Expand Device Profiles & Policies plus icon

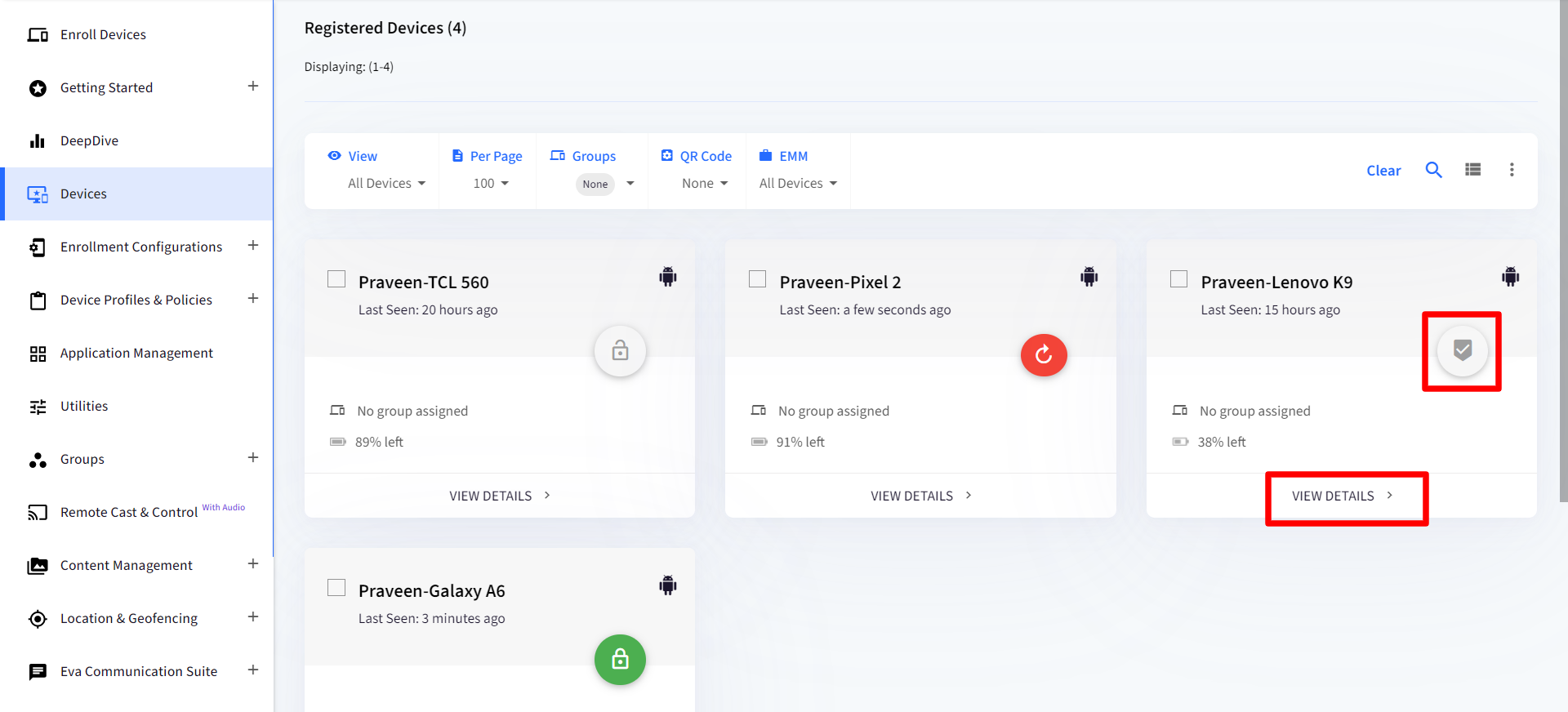[x=253, y=298]
